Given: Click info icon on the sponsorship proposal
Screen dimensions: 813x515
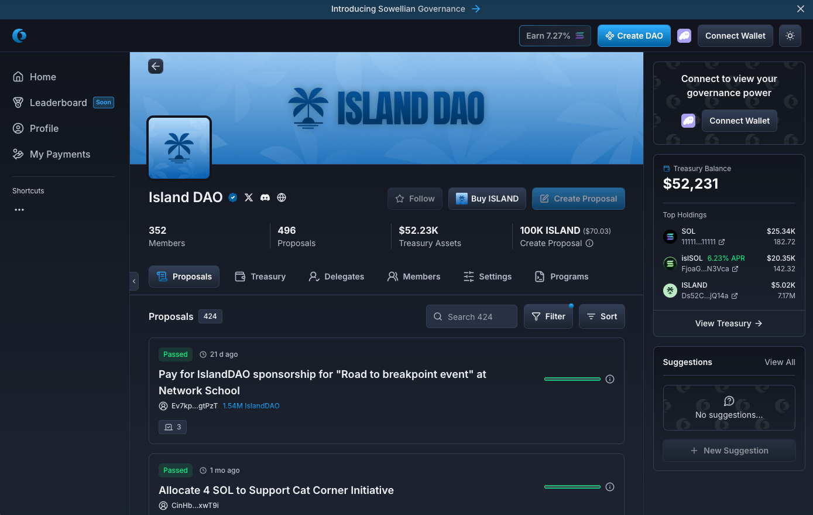Looking at the screenshot, I should (610, 379).
